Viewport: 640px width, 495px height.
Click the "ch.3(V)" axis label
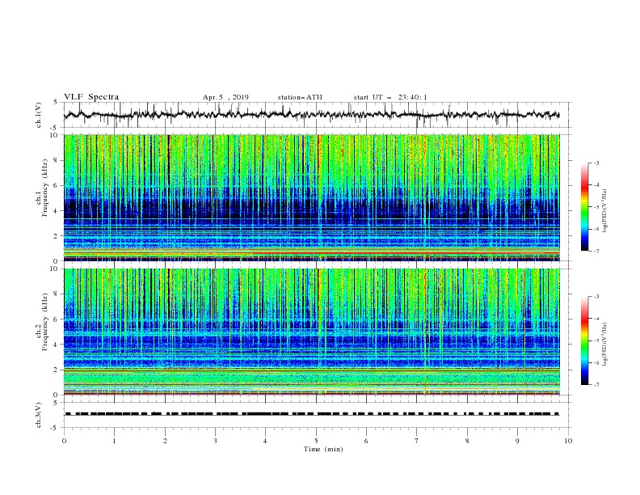39,415
